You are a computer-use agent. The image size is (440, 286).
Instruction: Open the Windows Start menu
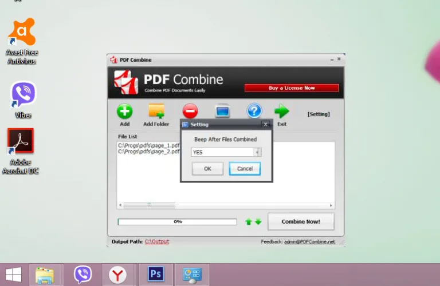point(14,275)
